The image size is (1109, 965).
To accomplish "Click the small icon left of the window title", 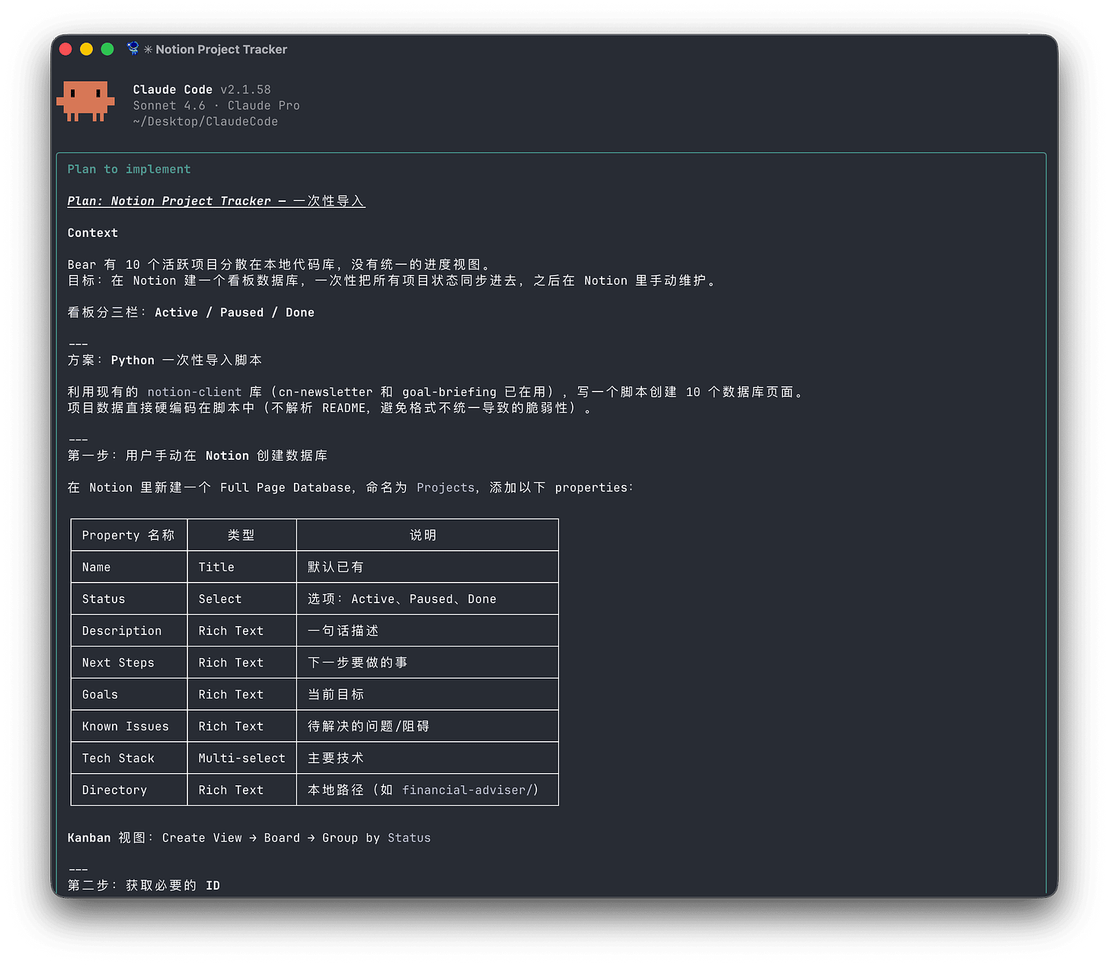I will tap(133, 49).
